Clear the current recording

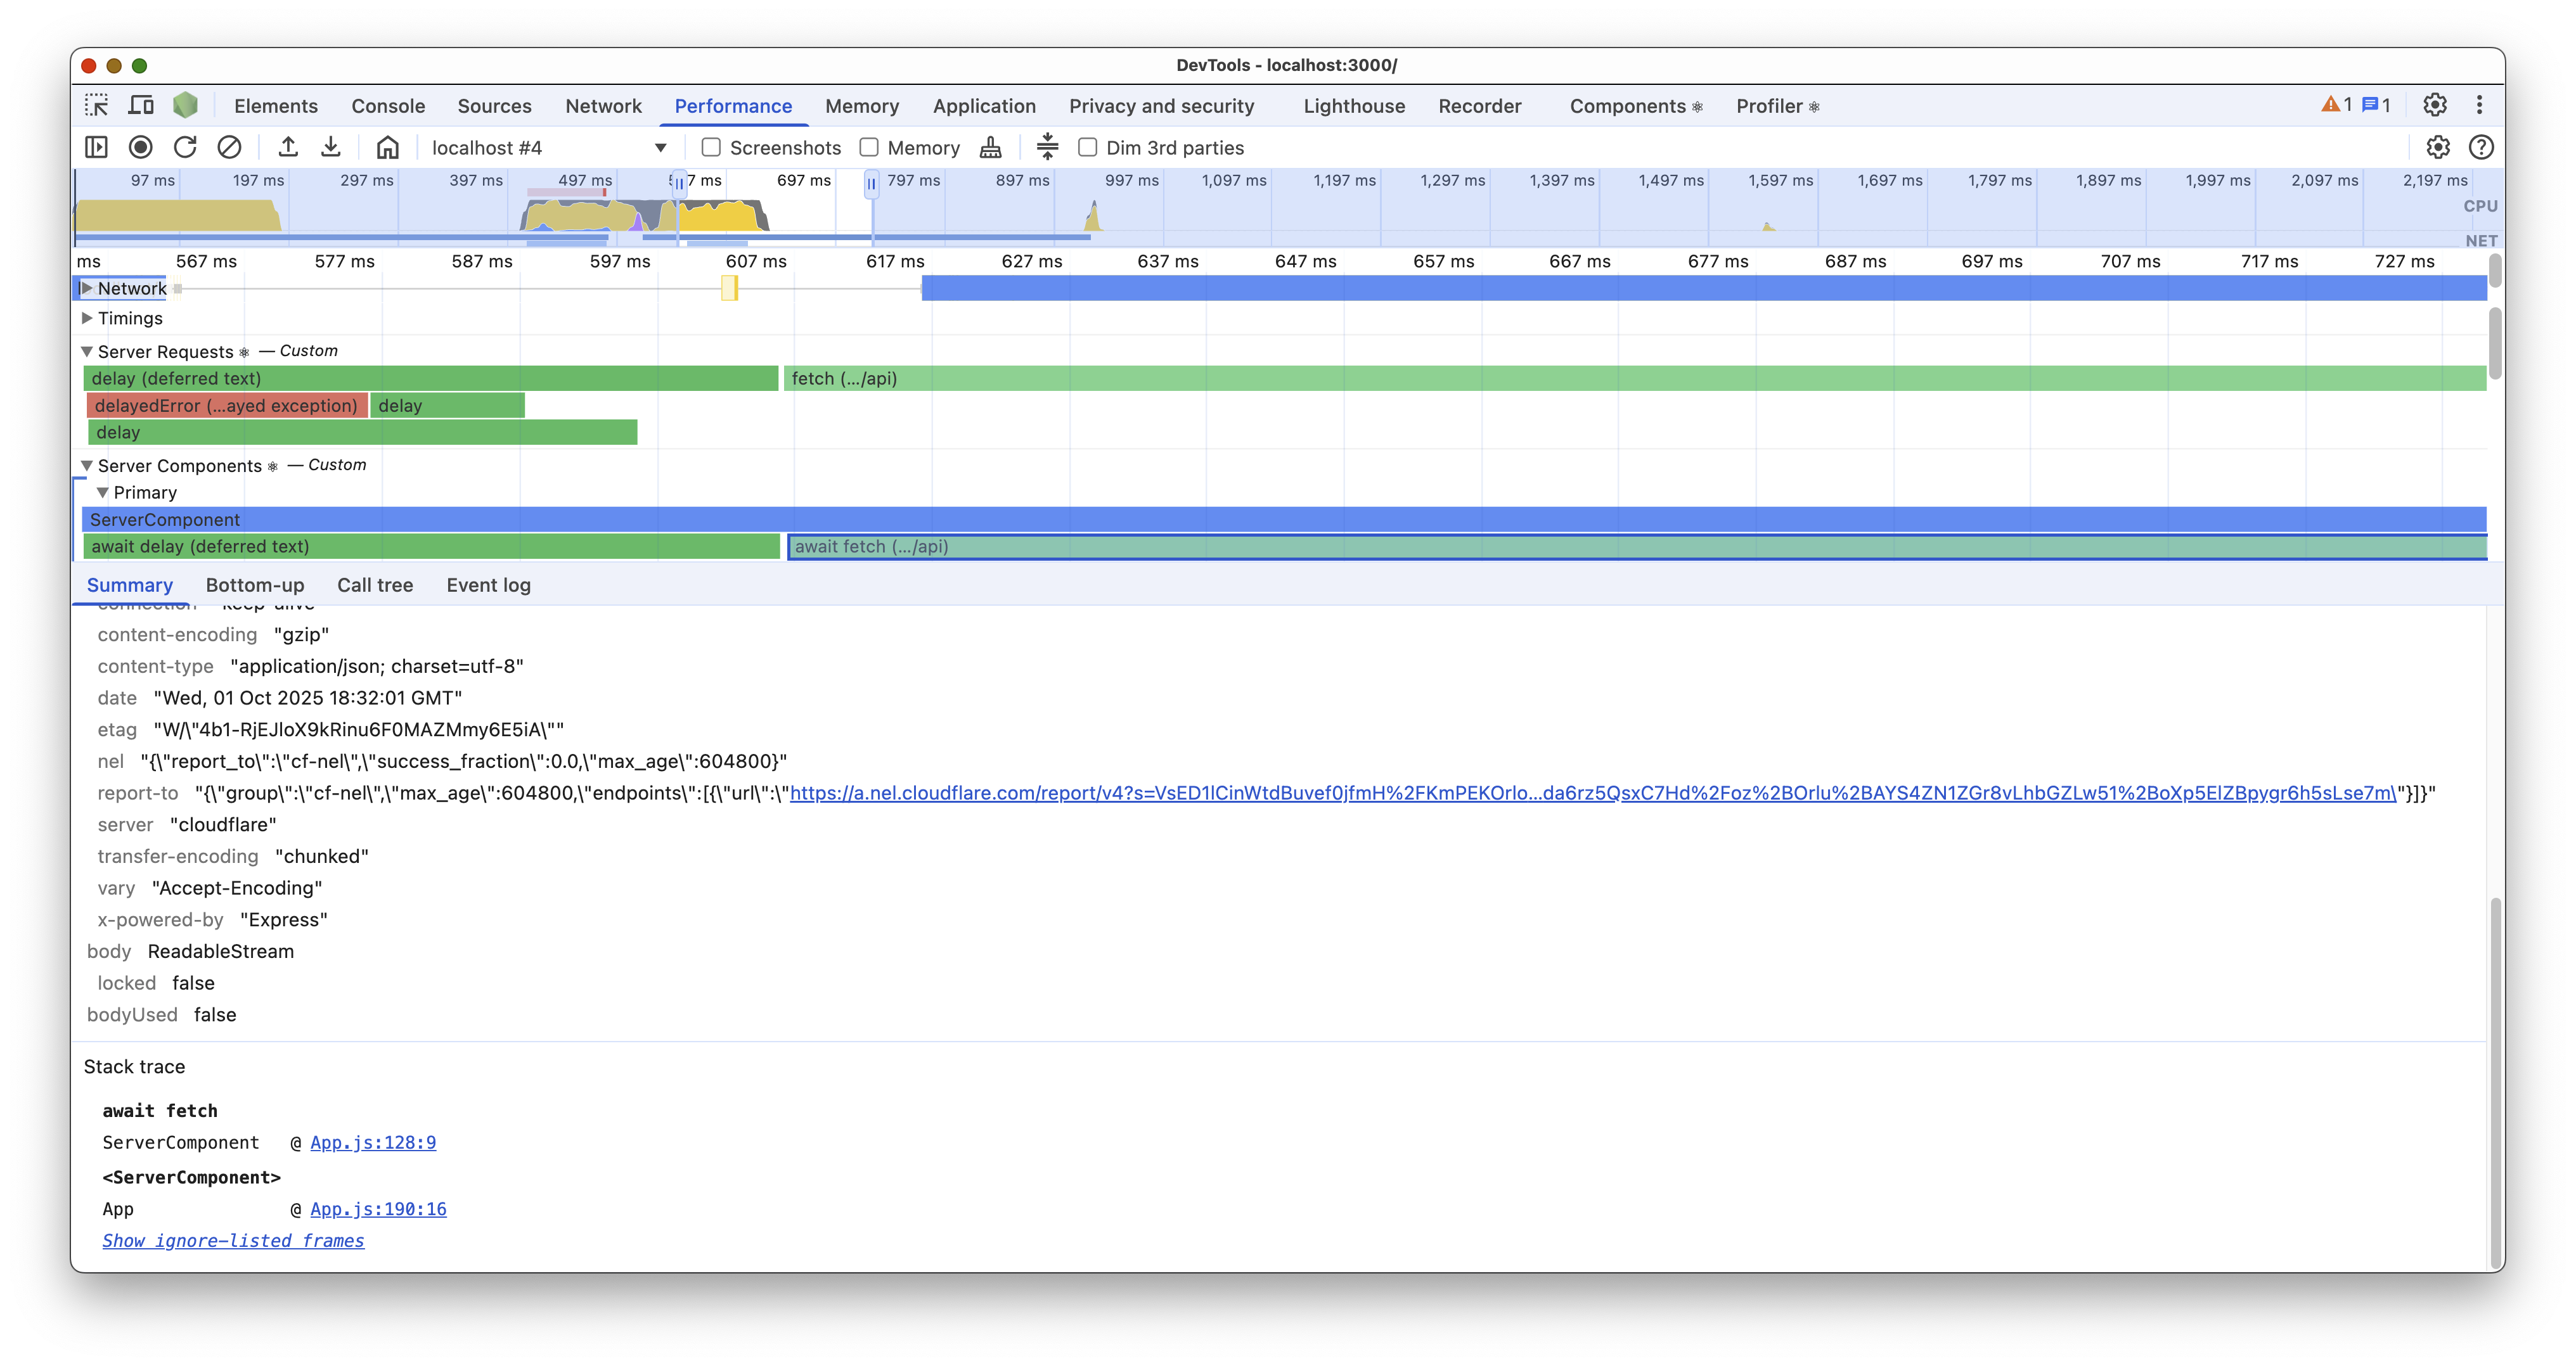pyautogui.click(x=229, y=147)
